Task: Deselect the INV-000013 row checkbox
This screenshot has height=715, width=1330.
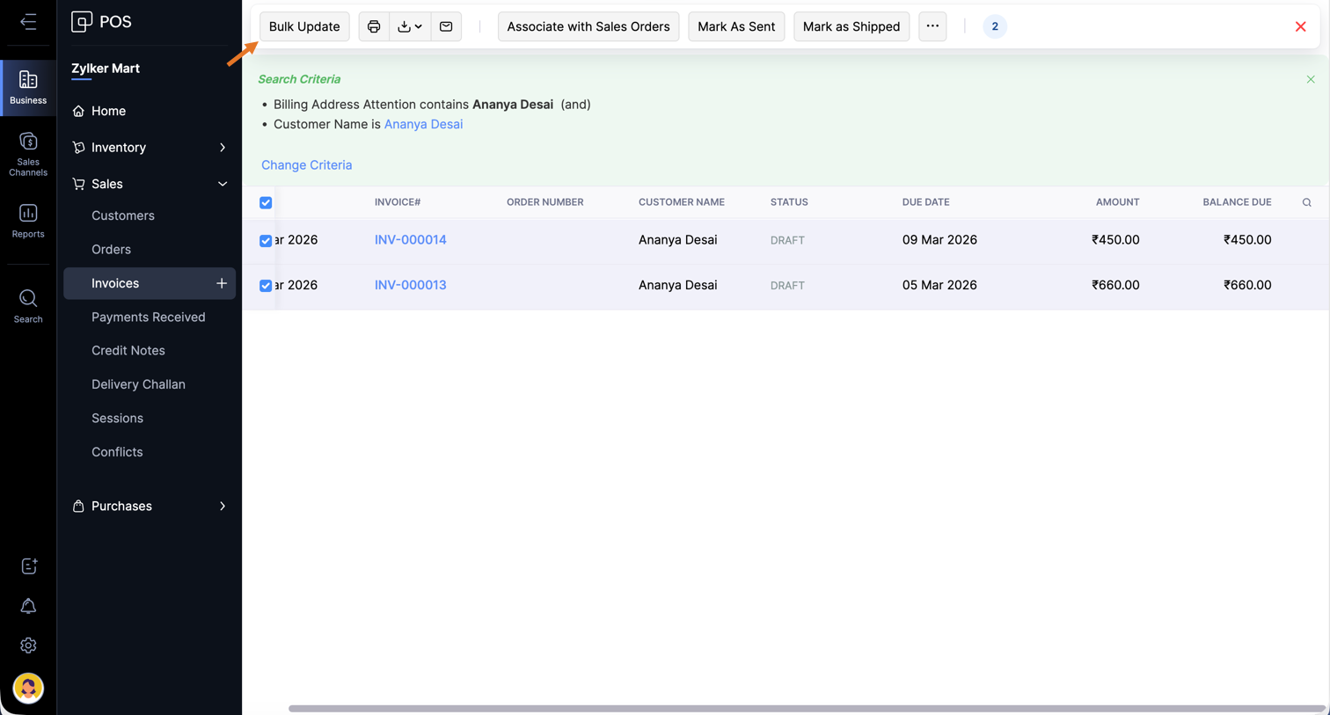Action: coord(266,286)
